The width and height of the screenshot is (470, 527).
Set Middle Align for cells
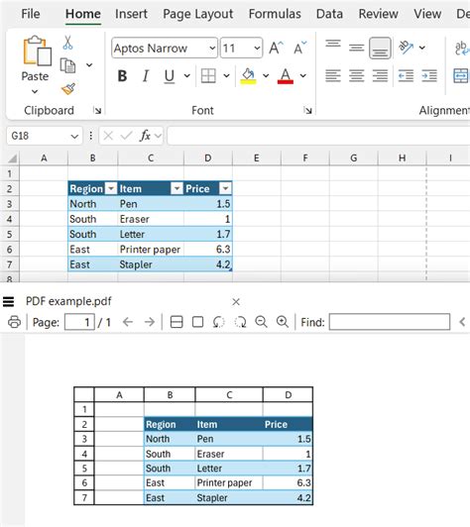(356, 49)
